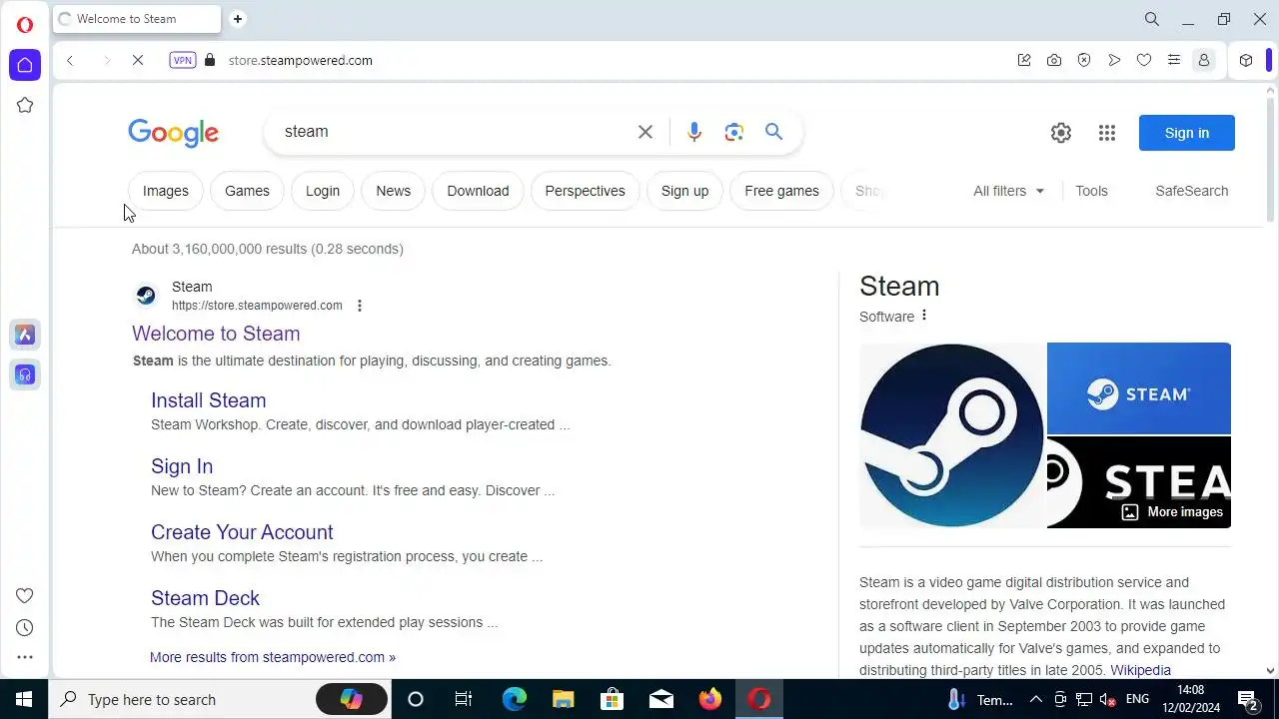Viewport: 1279px width, 719px height.
Task: Start voice search with microphone icon
Action: point(694,132)
